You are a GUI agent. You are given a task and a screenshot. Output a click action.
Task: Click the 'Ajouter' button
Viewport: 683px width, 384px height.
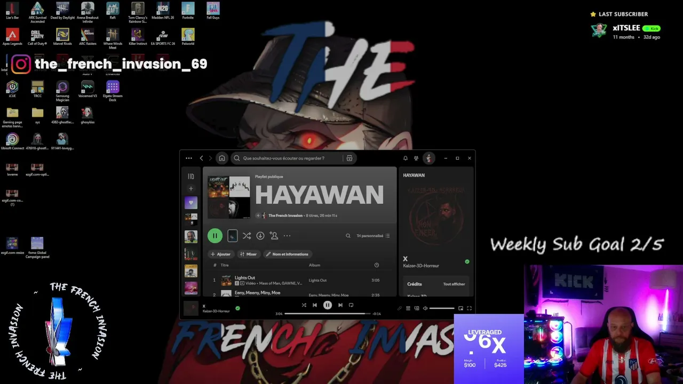(x=220, y=254)
